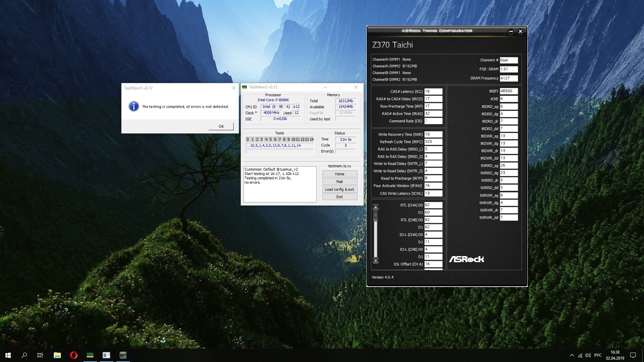
Task: Click the blue information icon in the dialog
Action: click(133, 107)
